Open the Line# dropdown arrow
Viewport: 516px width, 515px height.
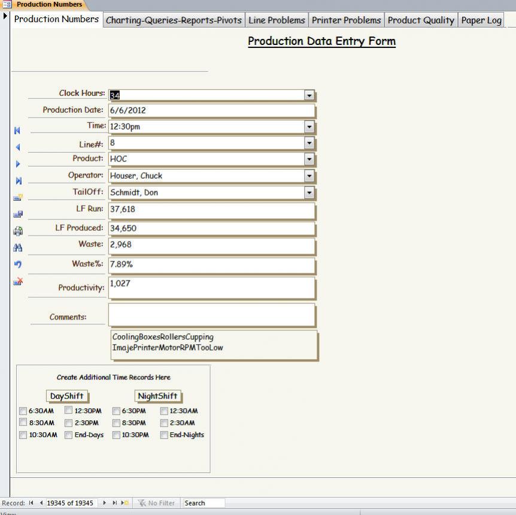[309, 143]
